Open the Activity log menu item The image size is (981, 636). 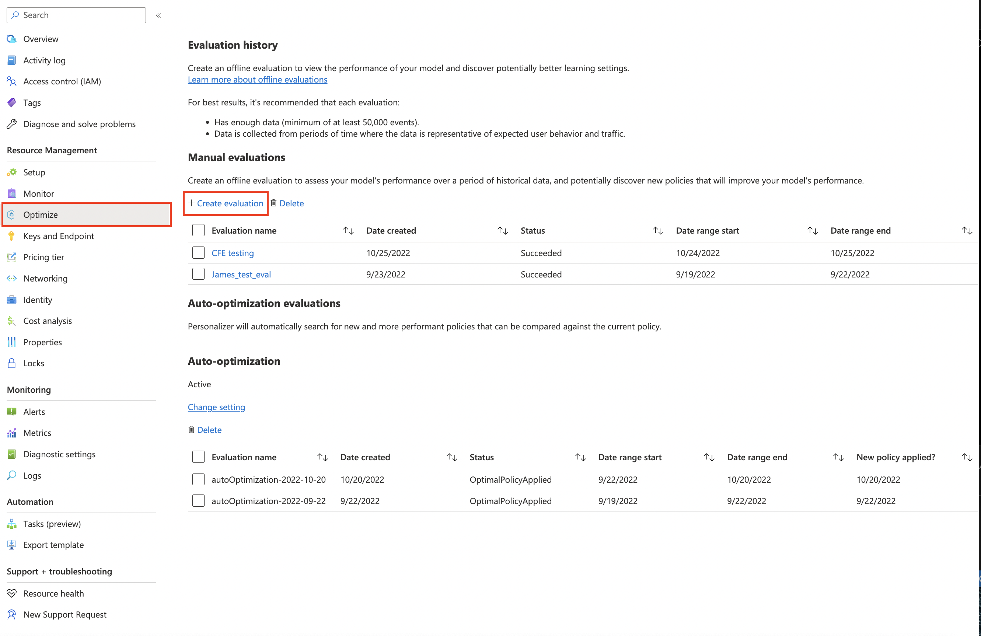(44, 60)
